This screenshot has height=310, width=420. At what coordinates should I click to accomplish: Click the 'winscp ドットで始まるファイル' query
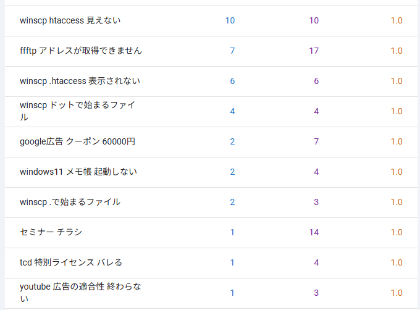click(77, 111)
